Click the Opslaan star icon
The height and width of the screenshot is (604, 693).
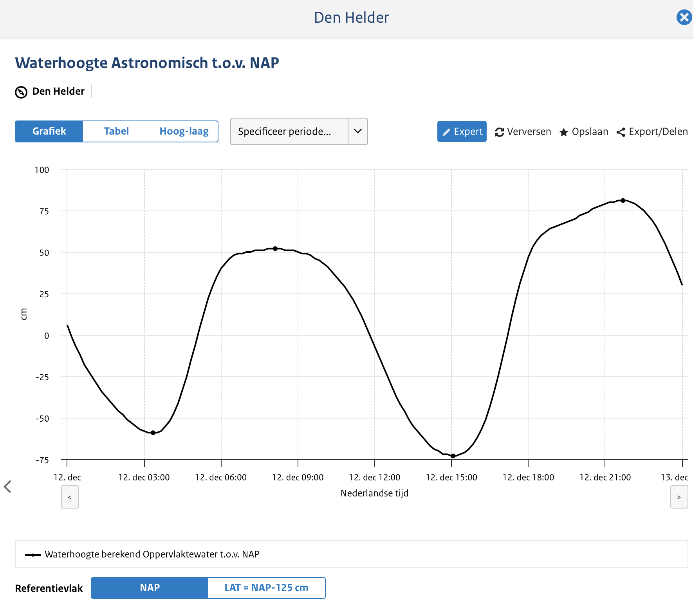pyautogui.click(x=564, y=132)
